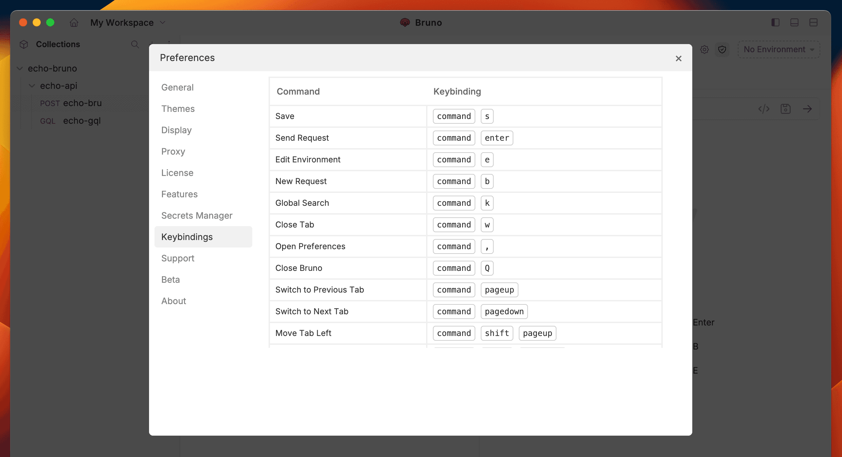
Task: Toggle the split layout icon at top right
Action: click(x=813, y=23)
